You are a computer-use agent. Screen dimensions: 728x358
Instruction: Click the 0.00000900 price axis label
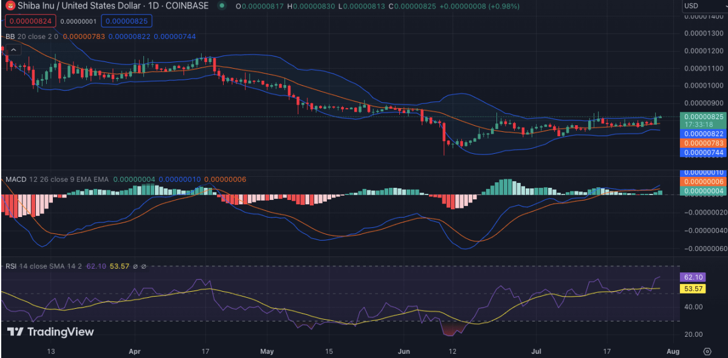coord(705,103)
